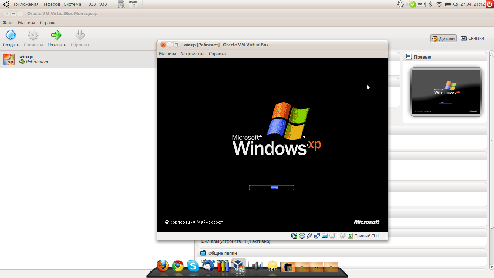Viewport: 494px width, 278px height.
Task: Open the Система panel menu
Action: (72, 4)
